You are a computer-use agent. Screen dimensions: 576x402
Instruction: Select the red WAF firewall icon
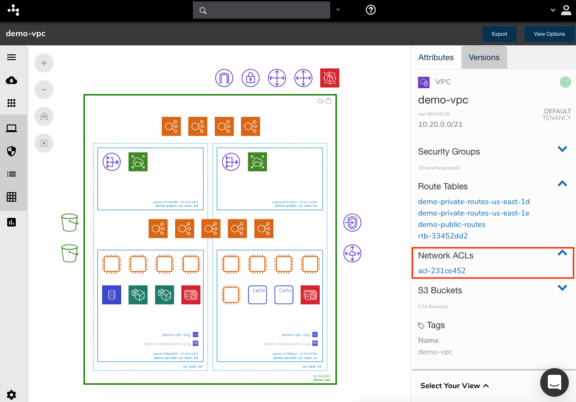330,78
